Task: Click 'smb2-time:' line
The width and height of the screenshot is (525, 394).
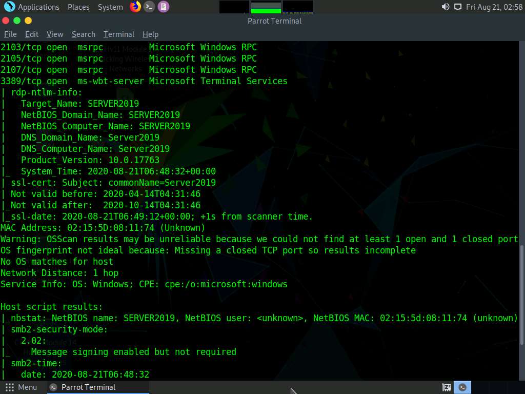Action: tap(36, 363)
